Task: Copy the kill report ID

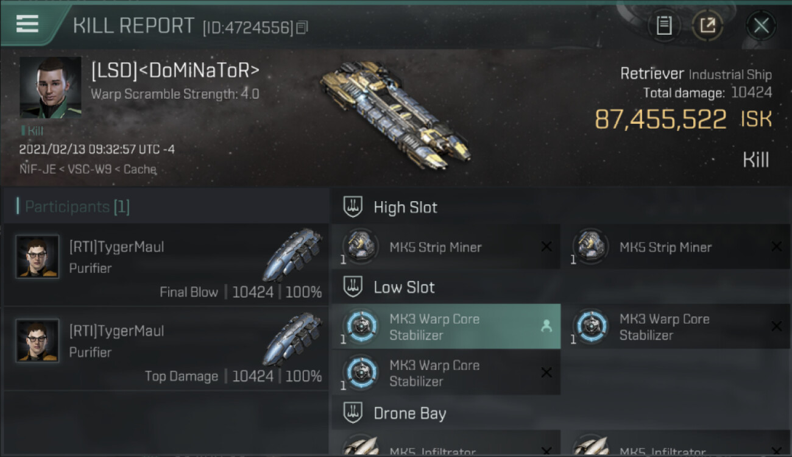Action: click(303, 27)
